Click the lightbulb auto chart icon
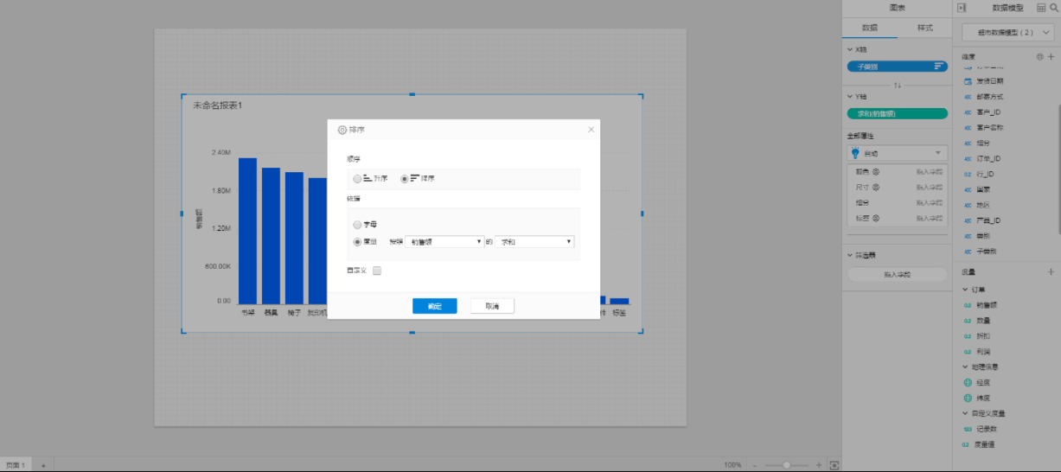1061x472 pixels. click(855, 153)
